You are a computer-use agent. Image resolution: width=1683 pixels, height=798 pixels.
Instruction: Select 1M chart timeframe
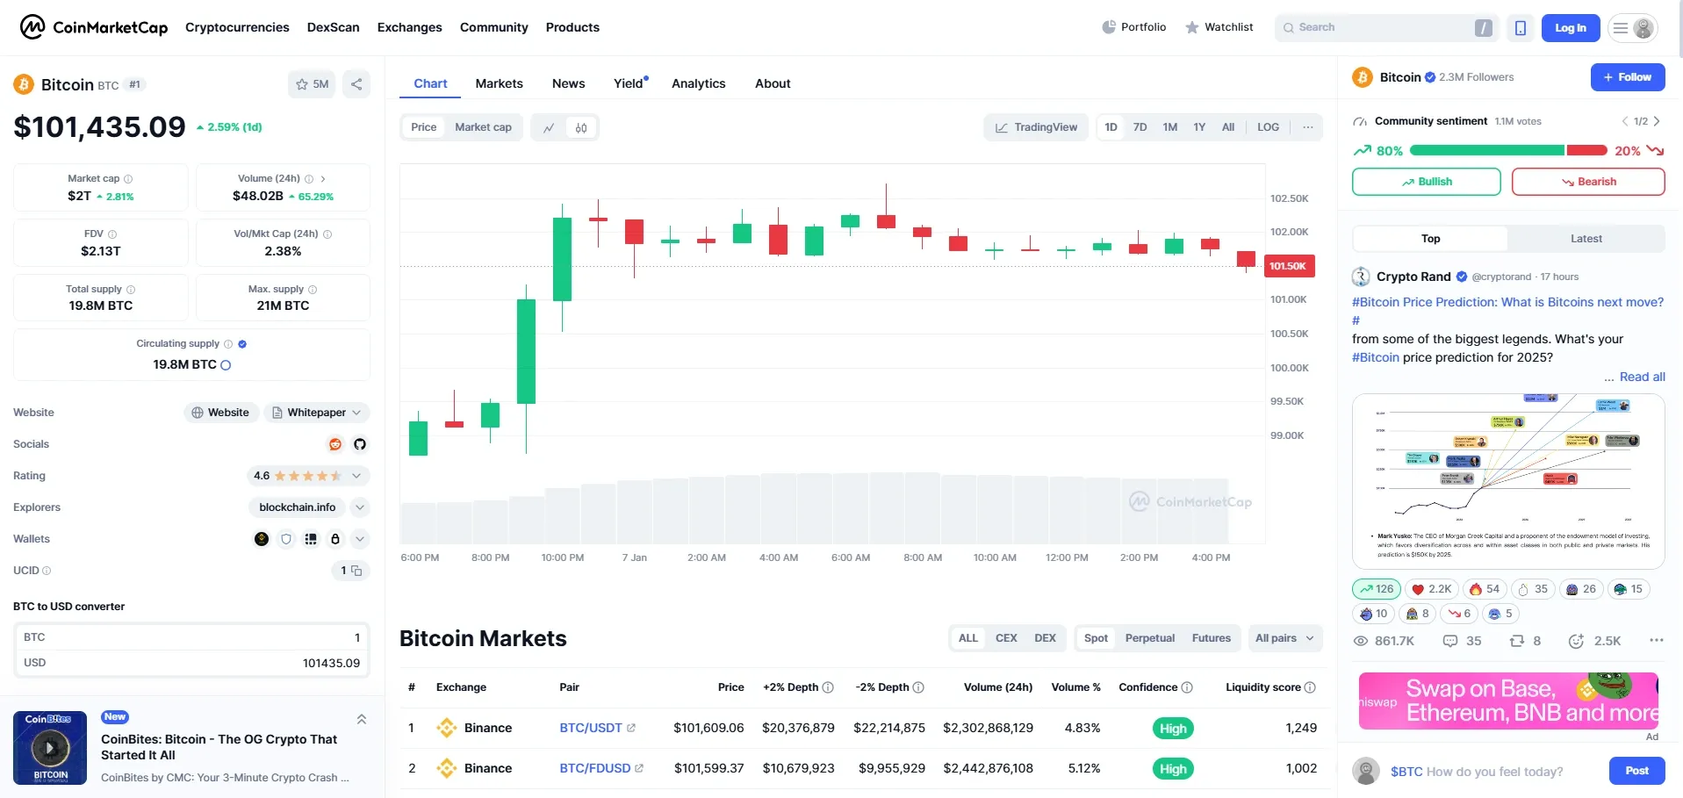[1169, 127]
